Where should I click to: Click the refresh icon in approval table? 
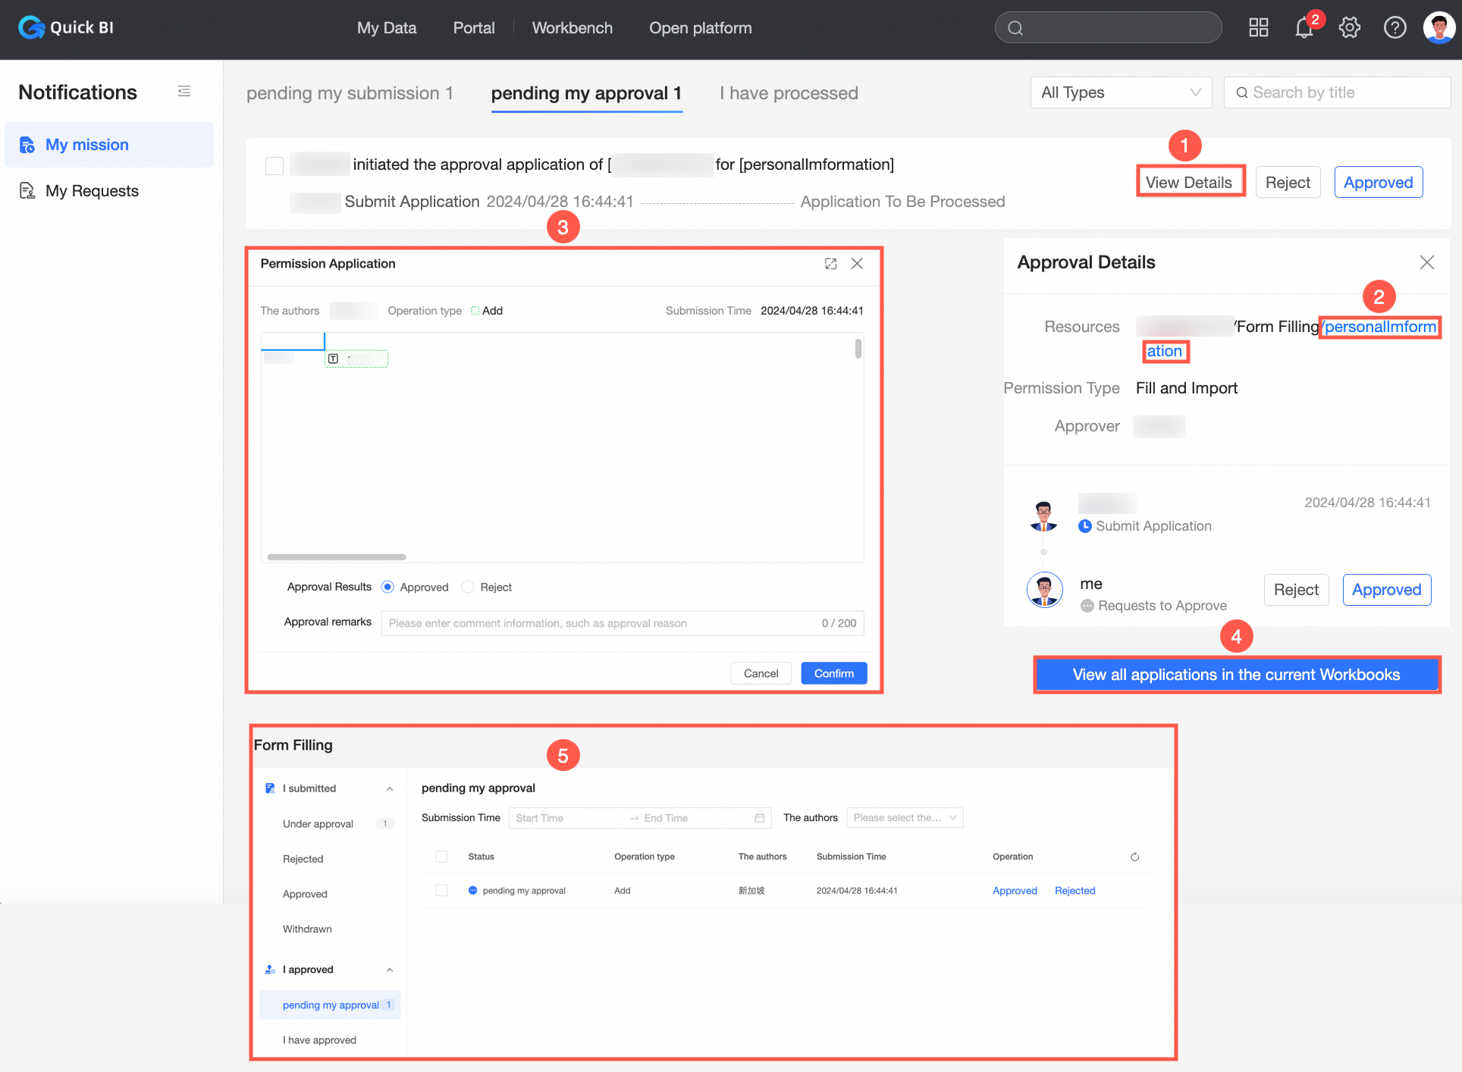[x=1134, y=857]
